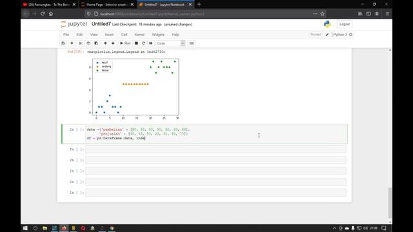Image resolution: width=413 pixels, height=232 pixels.
Task: Open File Explorer from the taskbar
Action: 45,228
